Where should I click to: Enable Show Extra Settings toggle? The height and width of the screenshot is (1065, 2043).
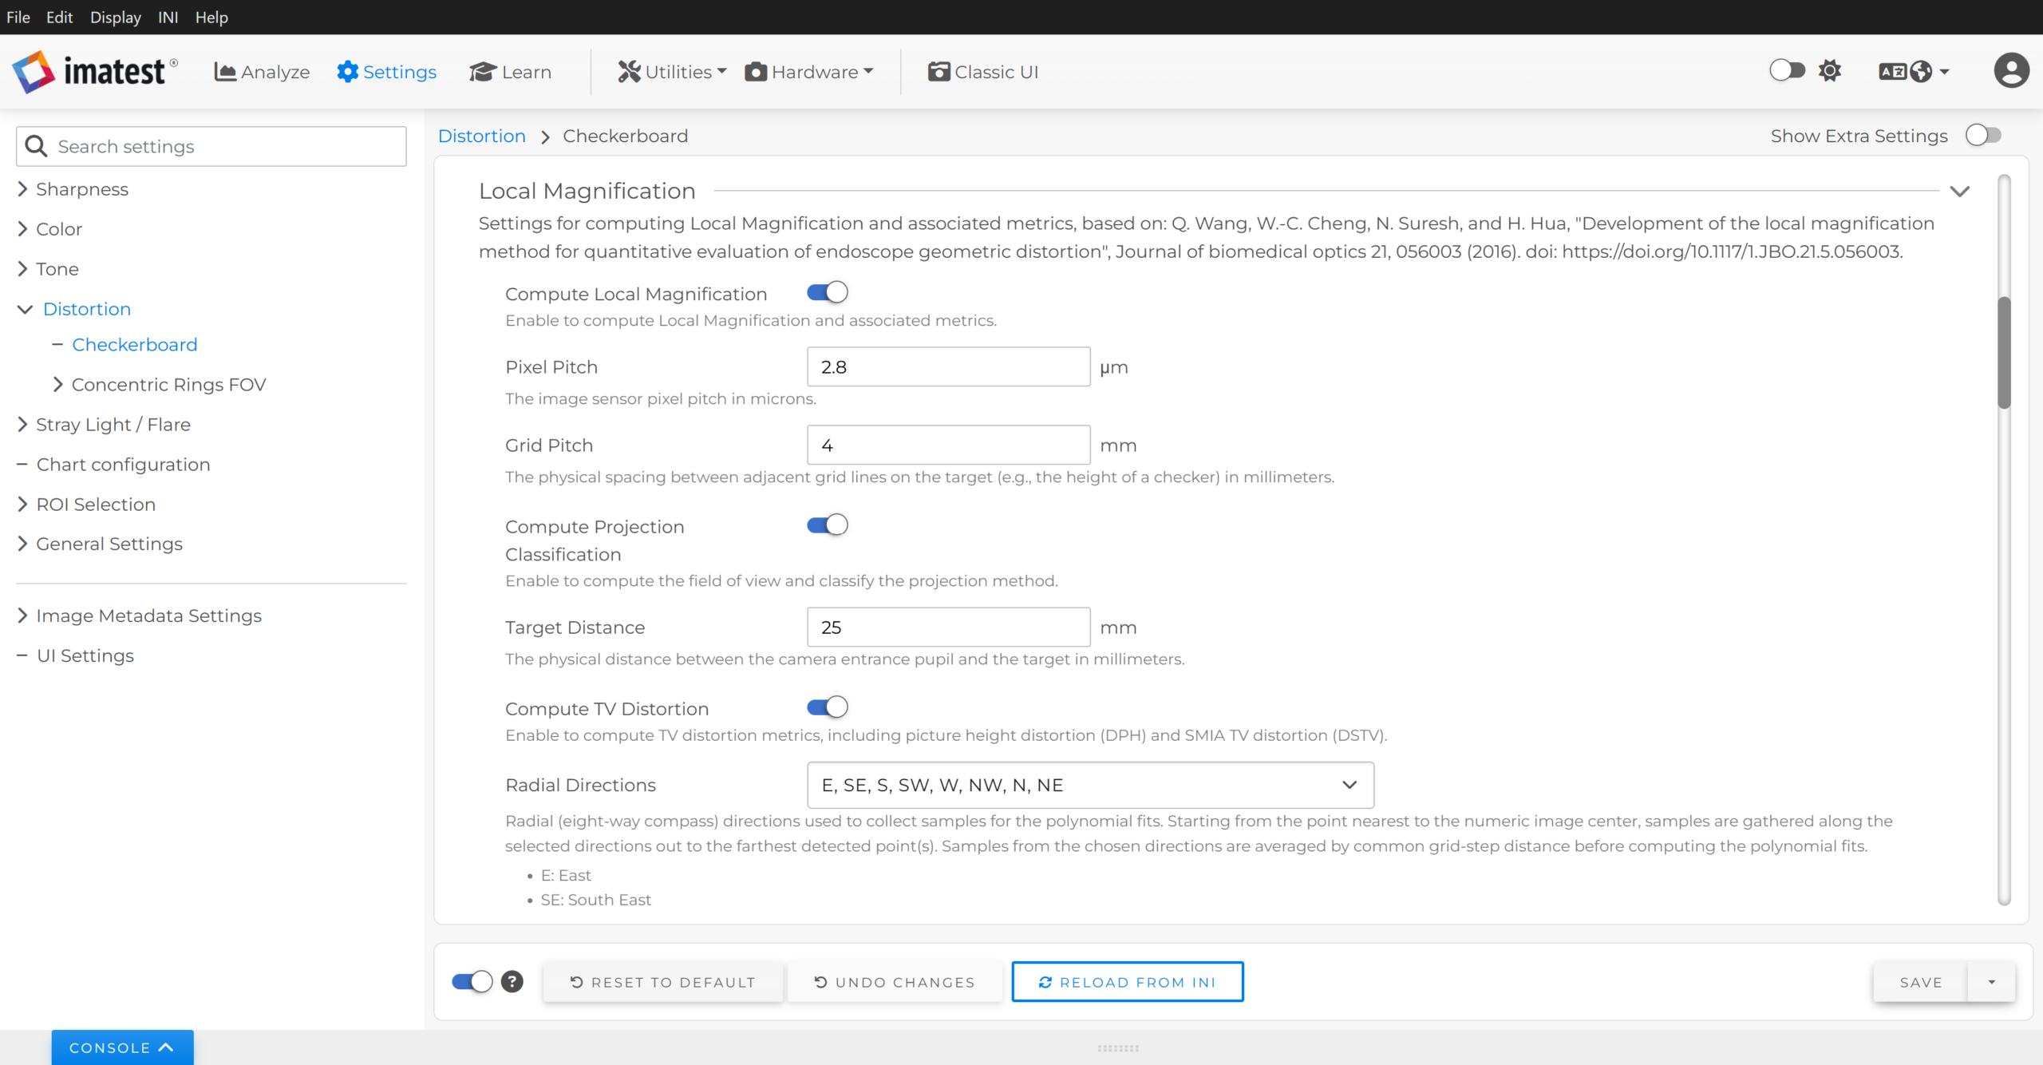point(1984,136)
